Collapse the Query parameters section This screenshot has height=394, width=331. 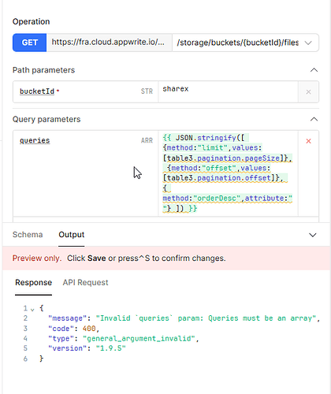tap(314, 119)
